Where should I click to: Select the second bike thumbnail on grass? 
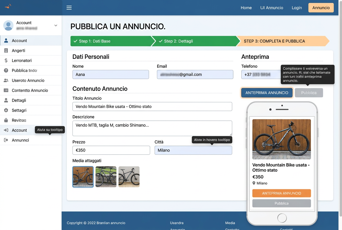106,177
